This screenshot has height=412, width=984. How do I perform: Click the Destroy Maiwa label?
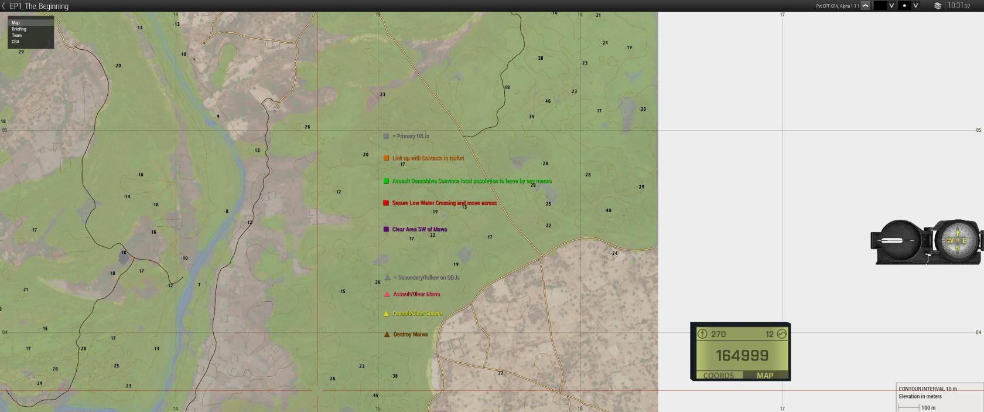(x=411, y=335)
